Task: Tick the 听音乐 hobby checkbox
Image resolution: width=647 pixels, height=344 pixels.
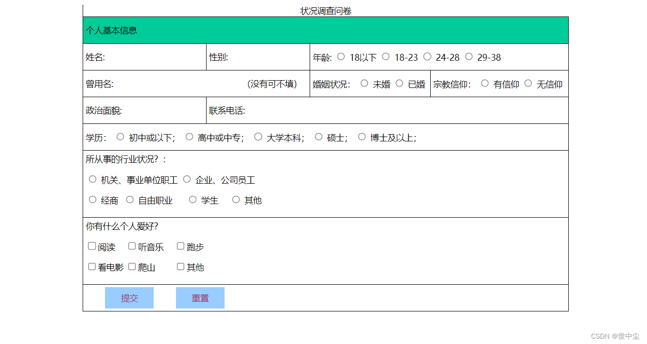Action: [x=132, y=246]
